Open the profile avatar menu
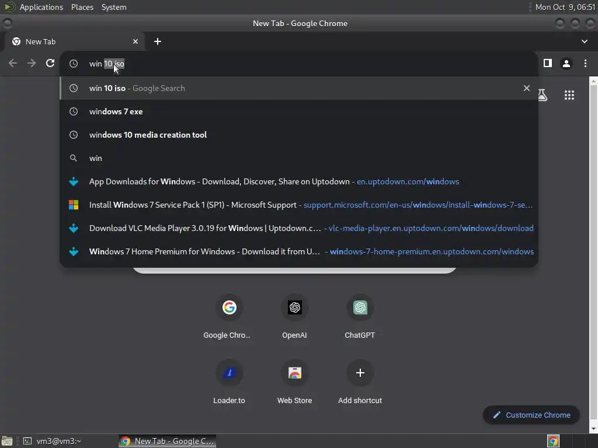 [566, 63]
